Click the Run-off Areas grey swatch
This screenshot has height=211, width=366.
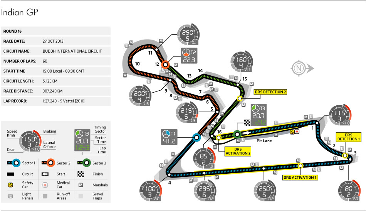click(45, 196)
